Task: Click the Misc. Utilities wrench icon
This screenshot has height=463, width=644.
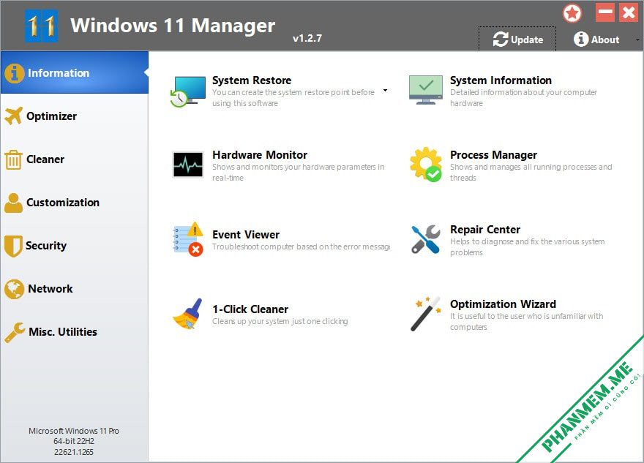Action: 15,333
